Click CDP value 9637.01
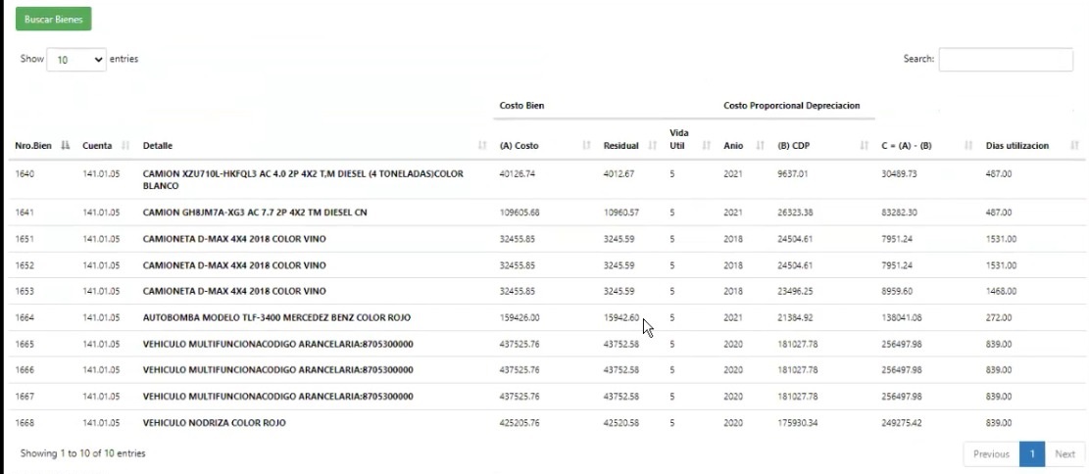The image size is (1089, 474). click(793, 173)
